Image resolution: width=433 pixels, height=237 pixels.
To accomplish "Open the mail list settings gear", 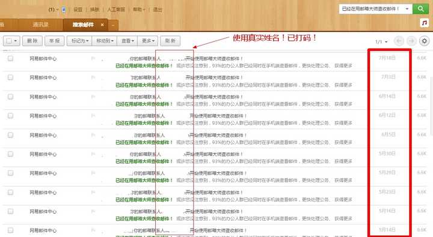I will tap(424, 41).
